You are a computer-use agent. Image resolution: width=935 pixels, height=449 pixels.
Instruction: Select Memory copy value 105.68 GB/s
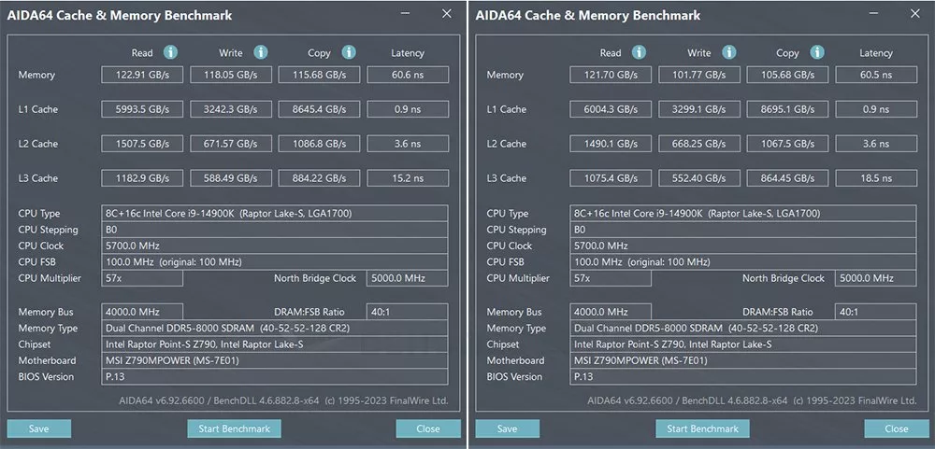click(x=787, y=75)
